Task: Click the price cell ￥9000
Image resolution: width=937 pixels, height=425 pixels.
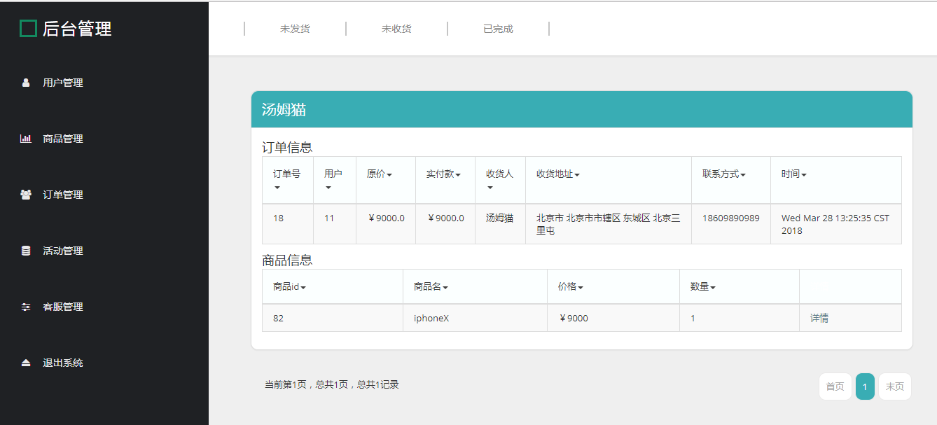Action: click(x=613, y=318)
